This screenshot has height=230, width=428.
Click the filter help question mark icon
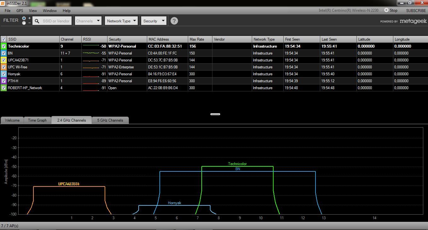174,21
